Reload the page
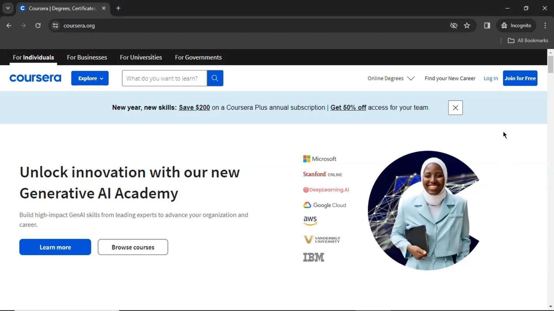Viewport: 554px width, 311px height. [38, 26]
